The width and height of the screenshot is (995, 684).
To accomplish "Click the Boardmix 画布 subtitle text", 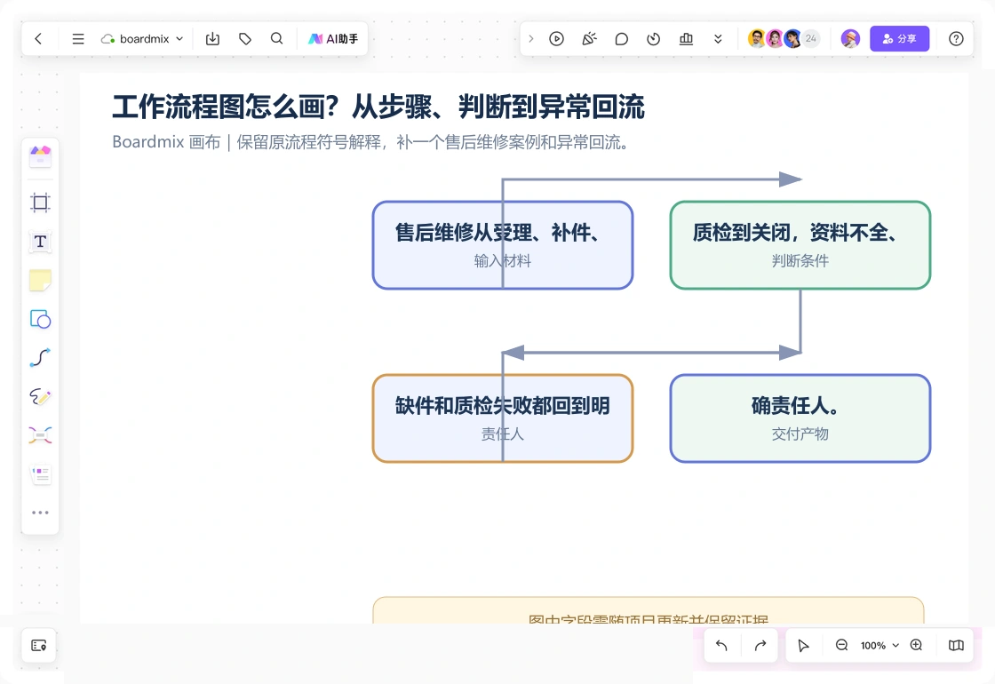I will coord(372,142).
